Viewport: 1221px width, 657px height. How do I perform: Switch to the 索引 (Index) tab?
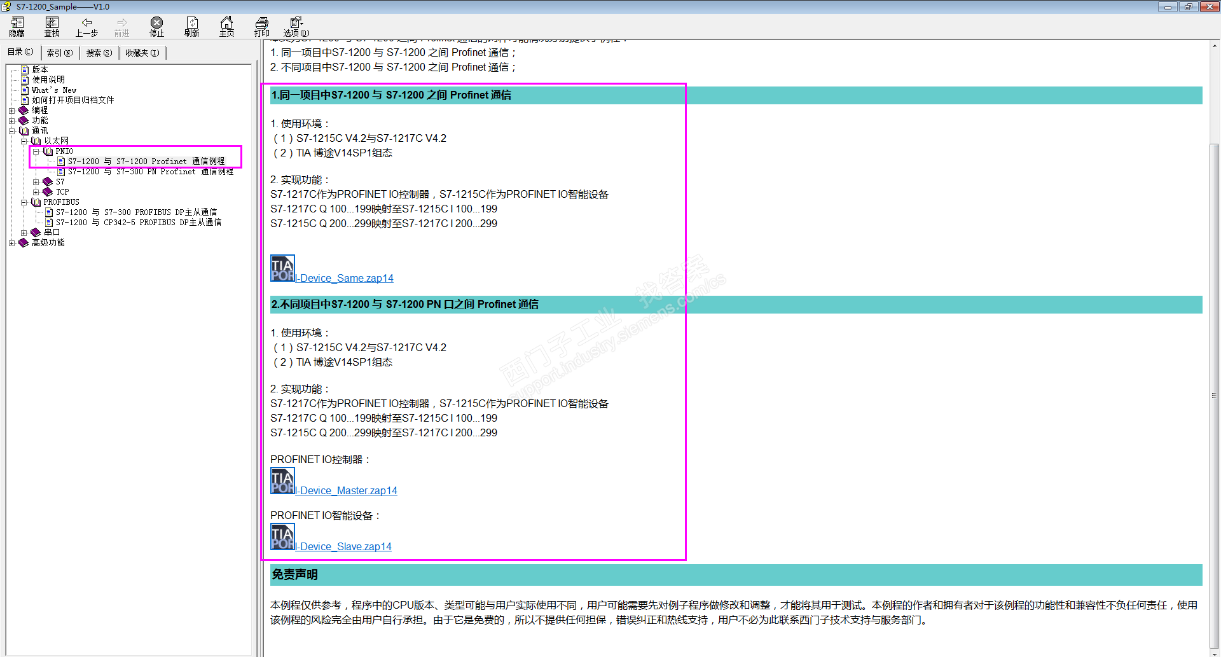(60, 53)
